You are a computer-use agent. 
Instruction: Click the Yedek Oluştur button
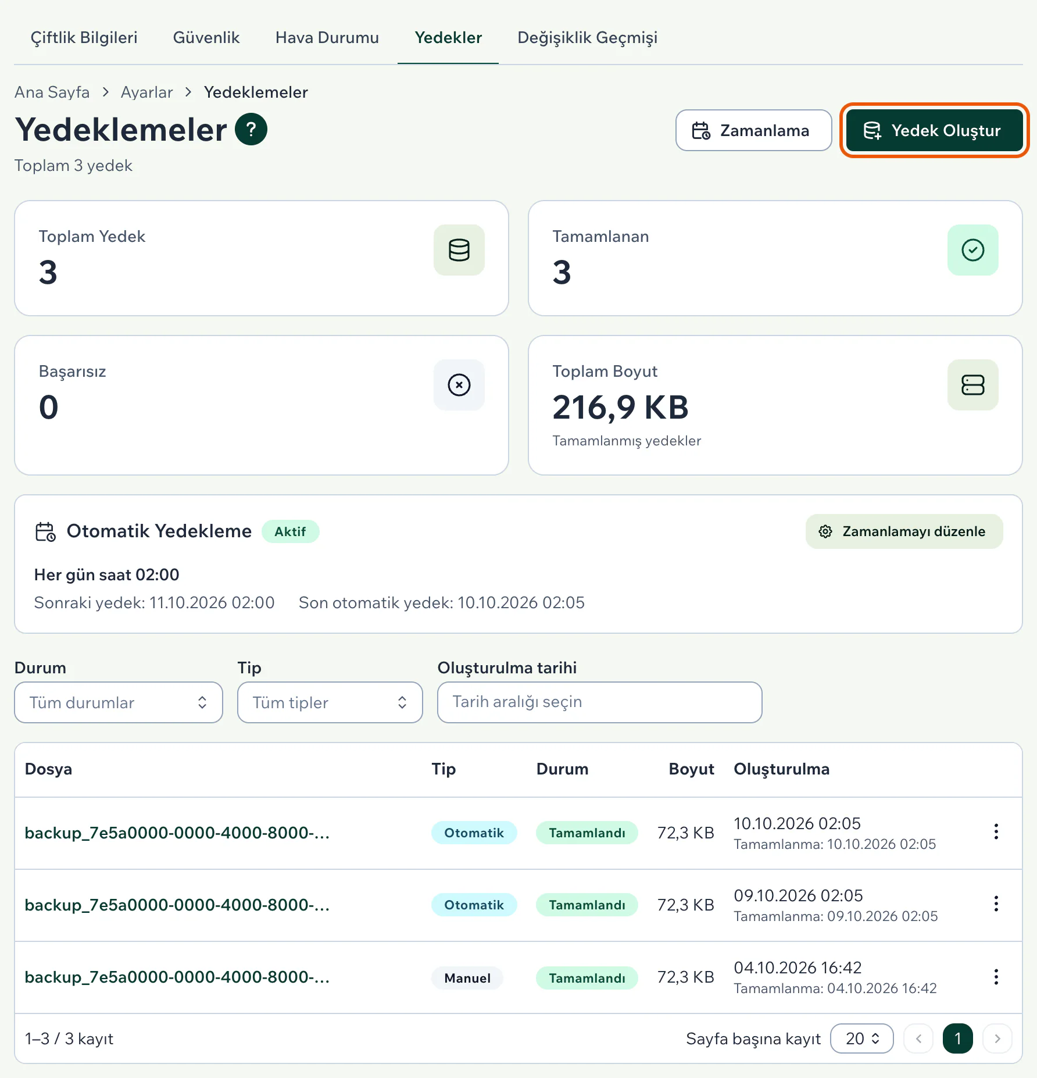(x=935, y=130)
